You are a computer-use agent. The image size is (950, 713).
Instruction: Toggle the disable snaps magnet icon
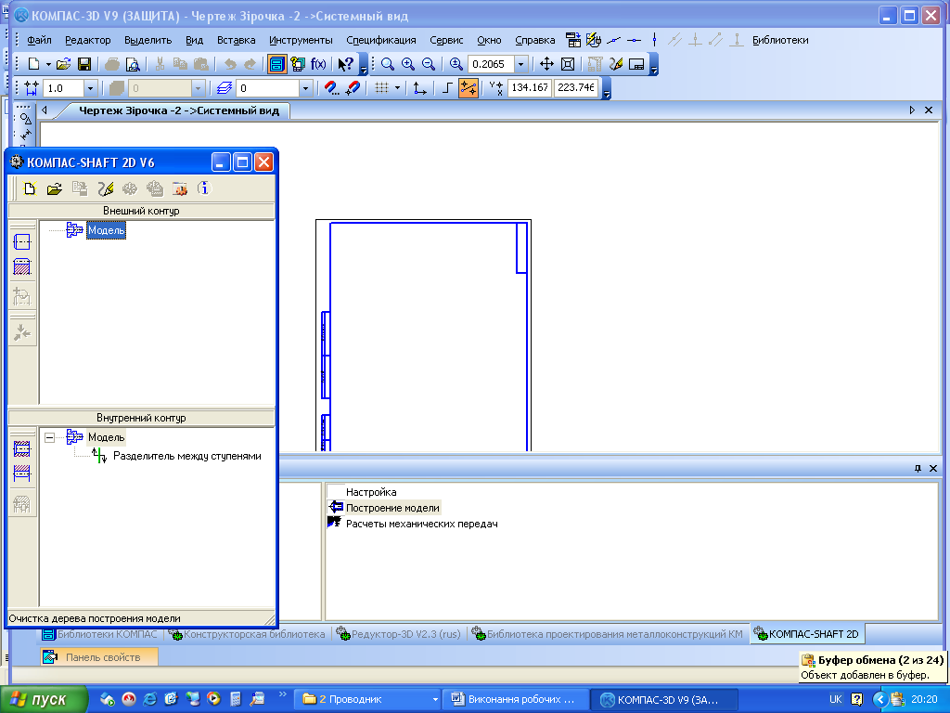pos(353,88)
